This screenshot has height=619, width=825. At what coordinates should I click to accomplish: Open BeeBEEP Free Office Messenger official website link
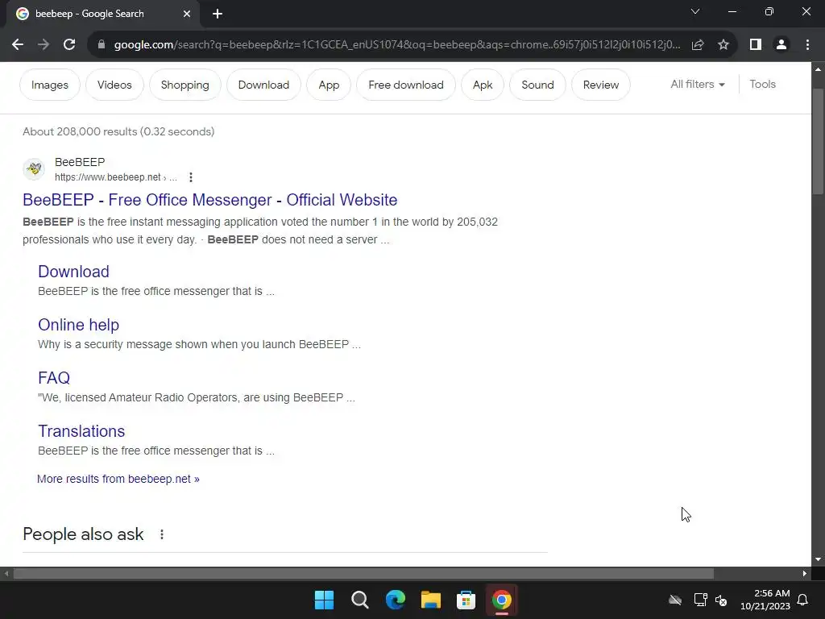pos(210,200)
